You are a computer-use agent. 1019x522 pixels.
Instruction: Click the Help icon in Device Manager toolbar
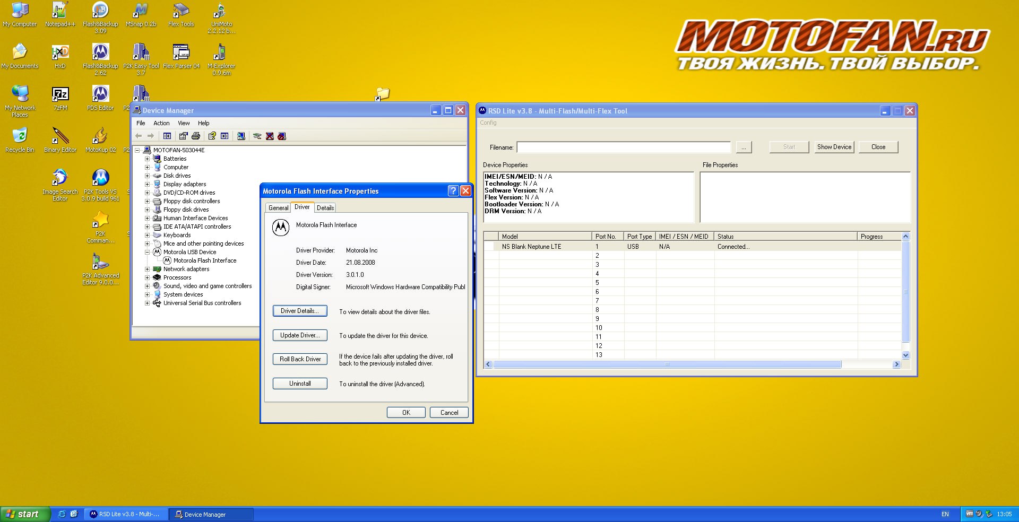(212, 136)
